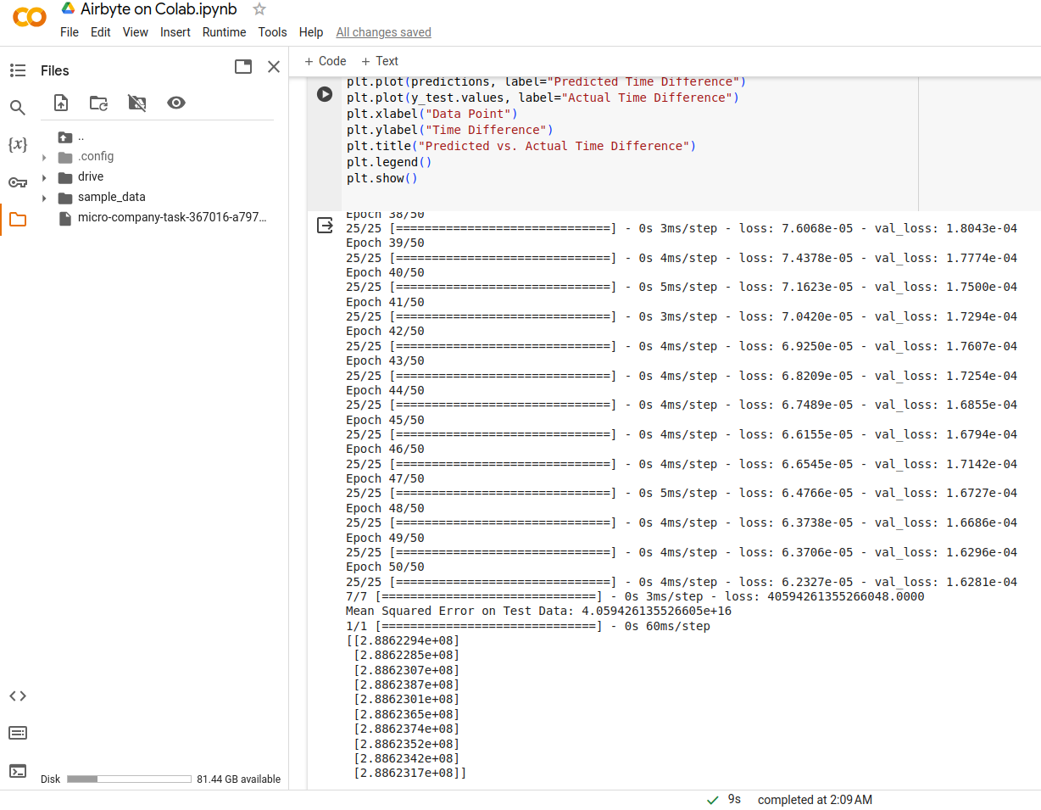Screen dimensions: 1041x810
Task: Run the code cell with play button
Action: tap(325, 94)
